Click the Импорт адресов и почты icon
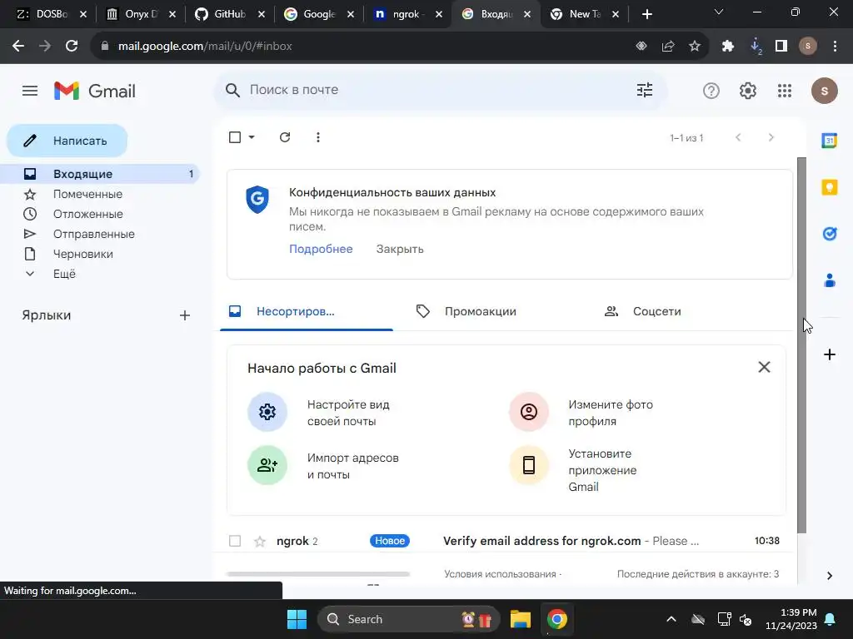Image resolution: width=853 pixels, height=639 pixels. 267,465
